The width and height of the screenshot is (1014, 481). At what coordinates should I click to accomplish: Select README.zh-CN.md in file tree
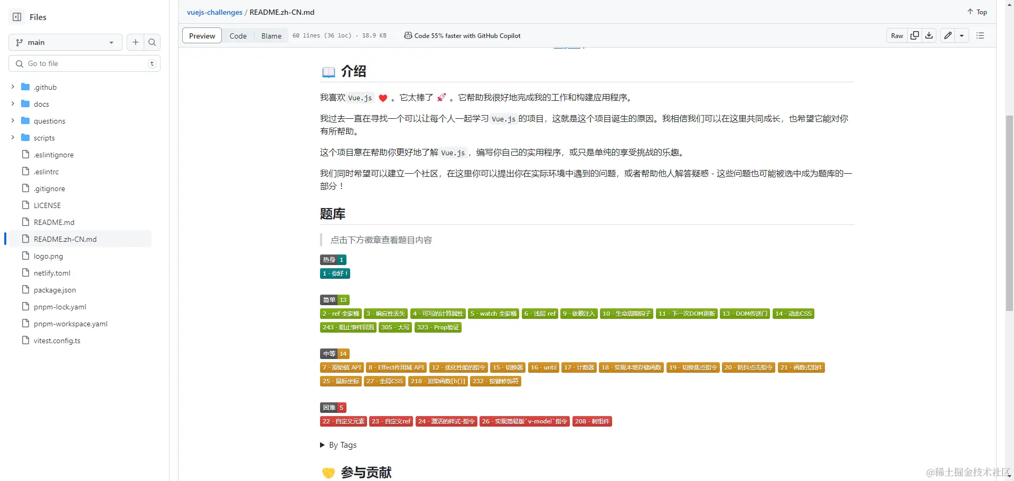coord(65,239)
